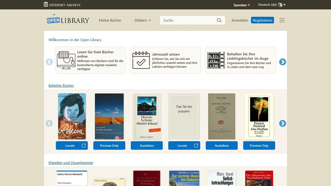Click external link icon on Das Tal der puppen Locate

(x=196, y=145)
